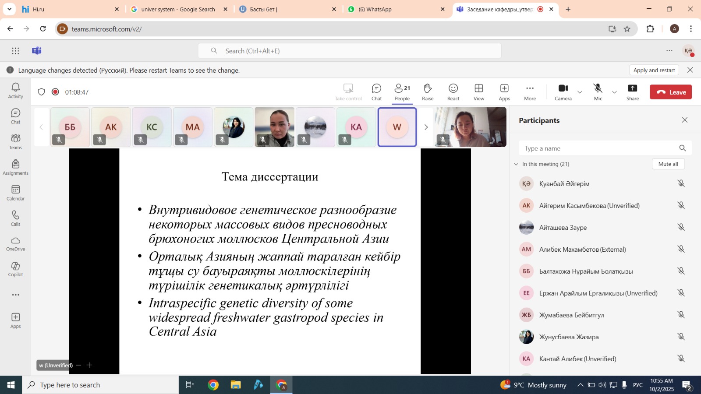
Task: Open Copilot from the left sidebar
Action: pos(15,269)
